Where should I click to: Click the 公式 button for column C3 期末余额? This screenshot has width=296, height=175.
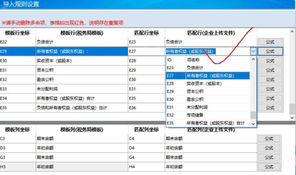[x=269, y=139]
